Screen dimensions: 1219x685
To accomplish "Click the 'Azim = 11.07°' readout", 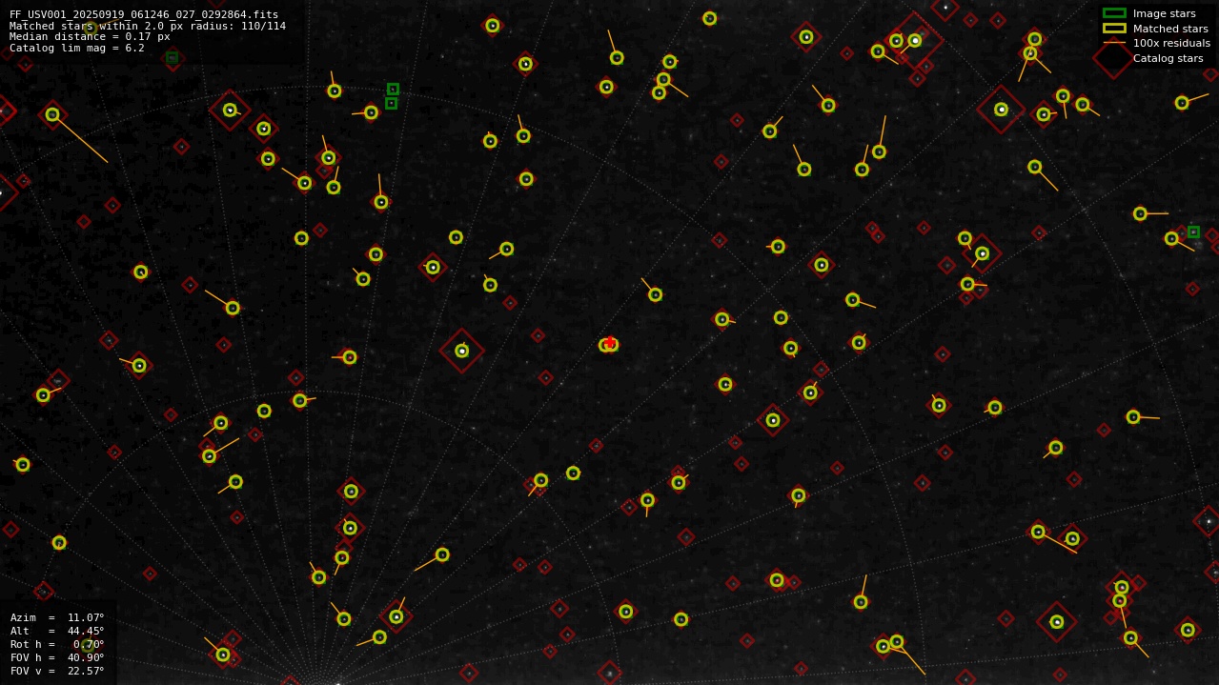I will pyautogui.click(x=57, y=617).
